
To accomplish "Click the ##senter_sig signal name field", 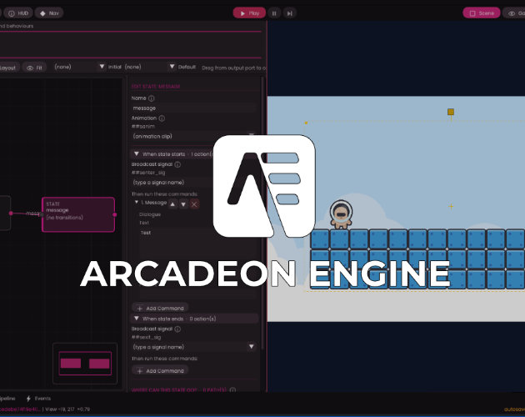I will coord(193,183).
